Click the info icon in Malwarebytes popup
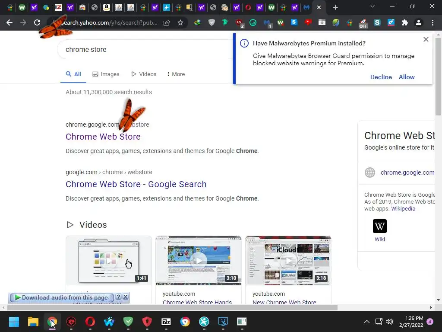This screenshot has height=332, width=442. tap(244, 43)
